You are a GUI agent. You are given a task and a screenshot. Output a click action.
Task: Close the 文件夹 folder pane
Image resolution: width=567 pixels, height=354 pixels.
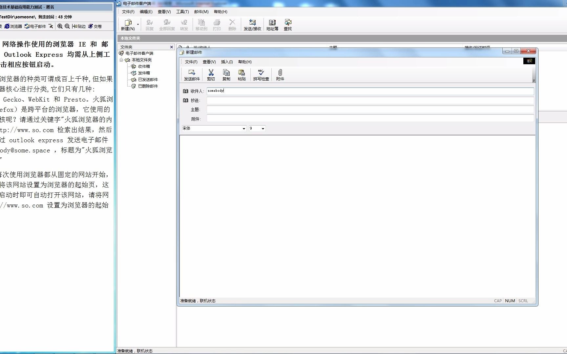[171, 47]
